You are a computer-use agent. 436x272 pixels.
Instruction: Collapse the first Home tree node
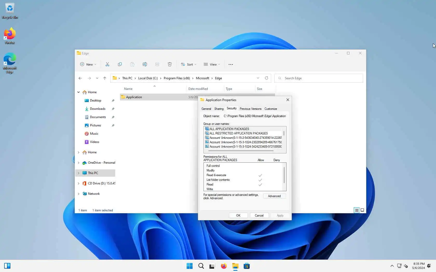(79, 92)
